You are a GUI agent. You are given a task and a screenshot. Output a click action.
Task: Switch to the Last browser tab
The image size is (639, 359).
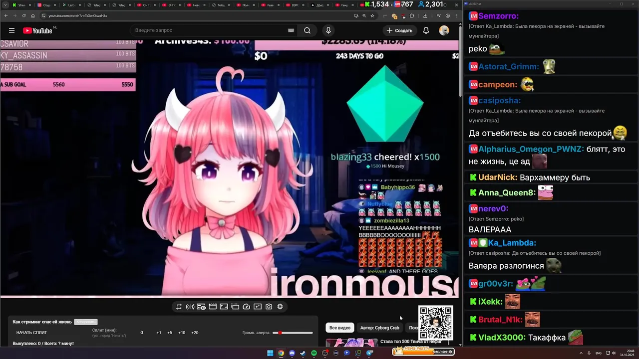71,5
